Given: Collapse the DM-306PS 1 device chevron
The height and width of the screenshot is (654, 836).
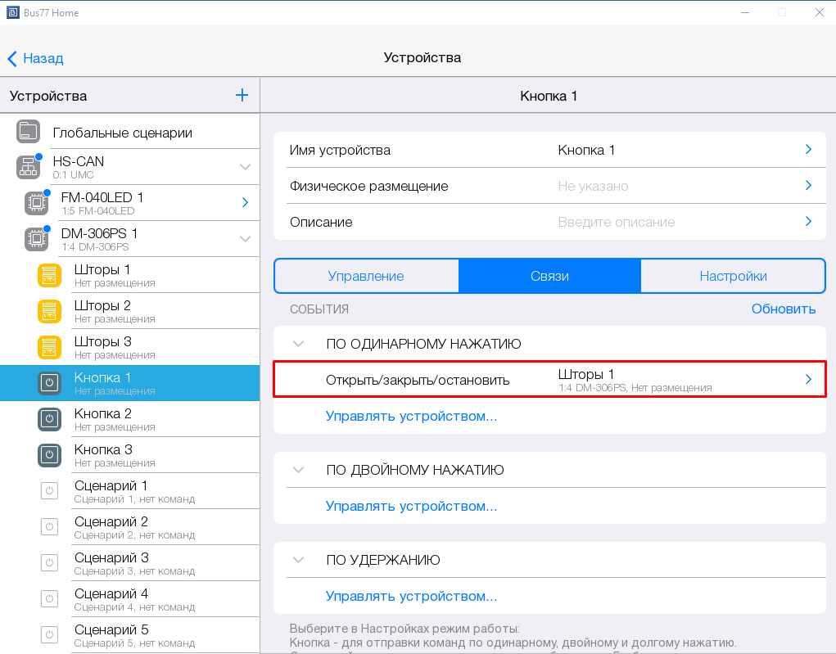Looking at the screenshot, I should coord(245,239).
